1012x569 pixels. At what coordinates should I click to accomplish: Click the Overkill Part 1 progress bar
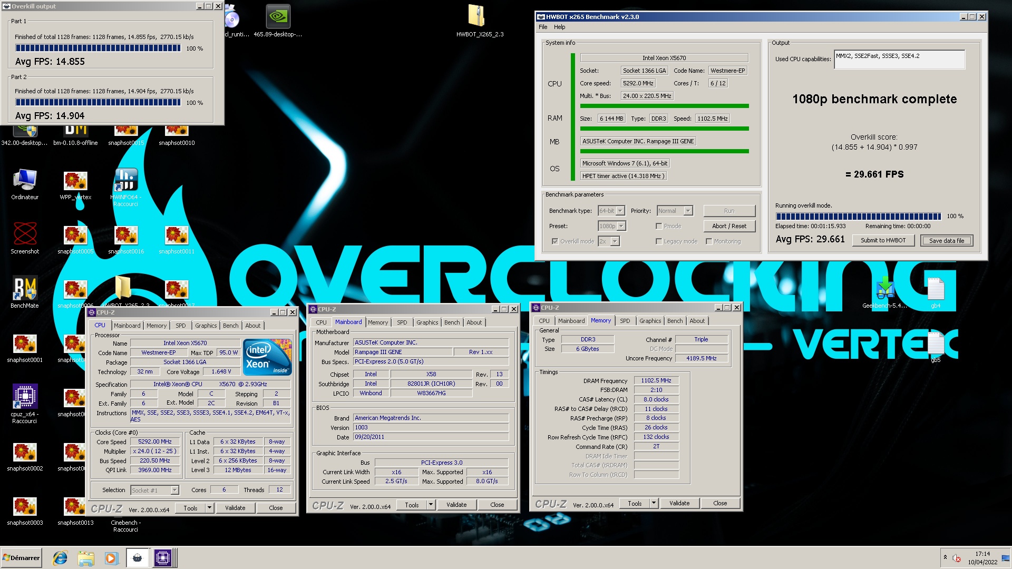point(98,48)
